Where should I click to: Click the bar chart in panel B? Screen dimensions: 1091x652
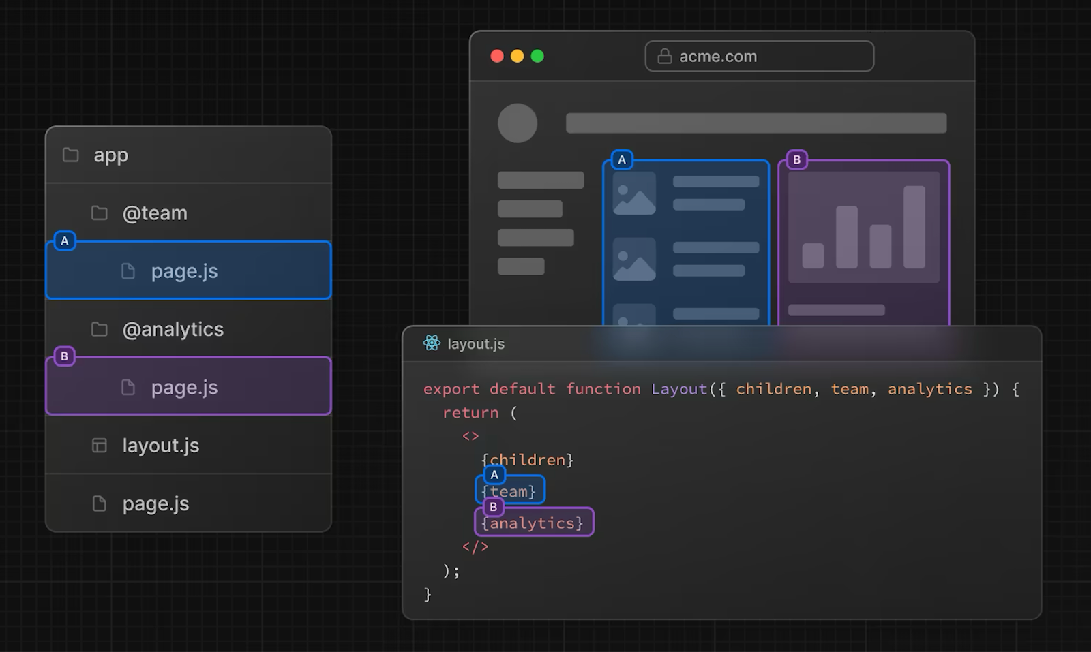pos(864,227)
